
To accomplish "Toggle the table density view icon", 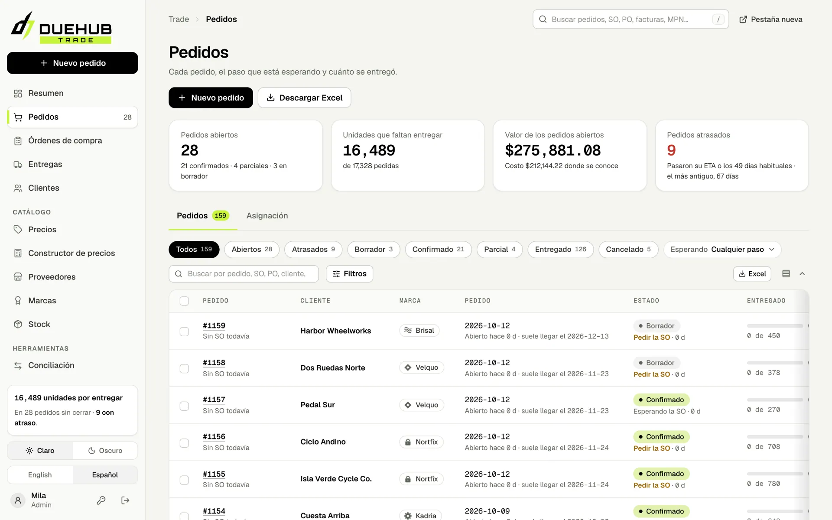I will pyautogui.click(x=786, y=274).
